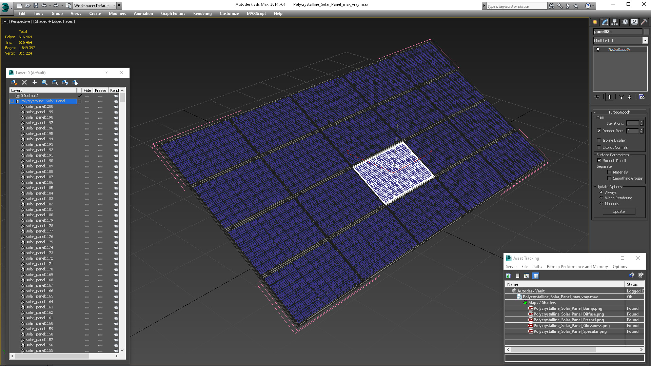Click Pin Stack icon below modifier stack

(598, 97)
